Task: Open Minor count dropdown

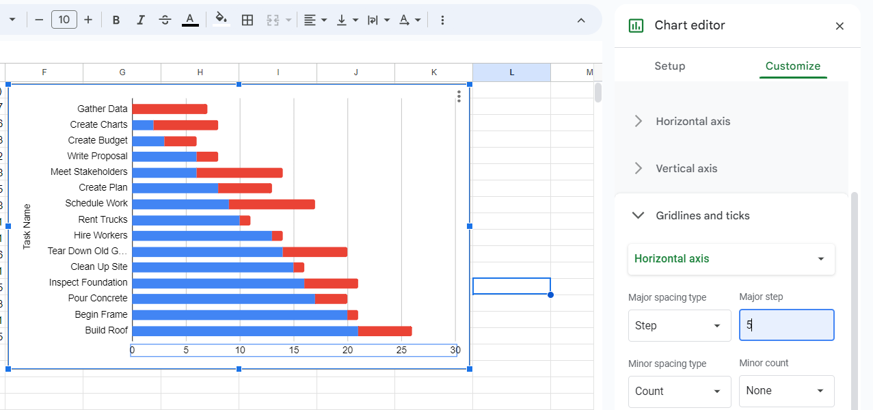Action: (787, 391)
